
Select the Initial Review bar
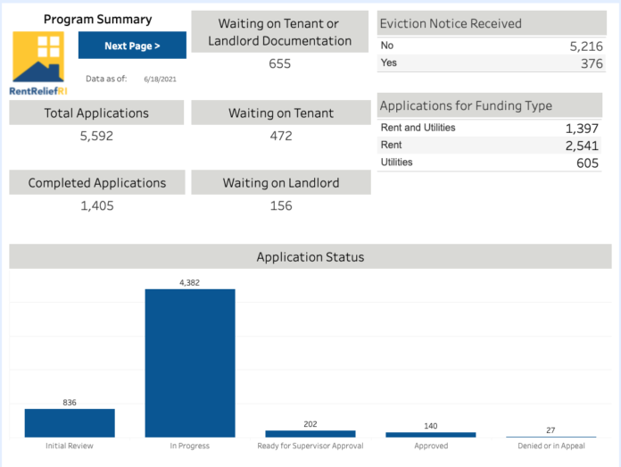click(x=70, y=423)
